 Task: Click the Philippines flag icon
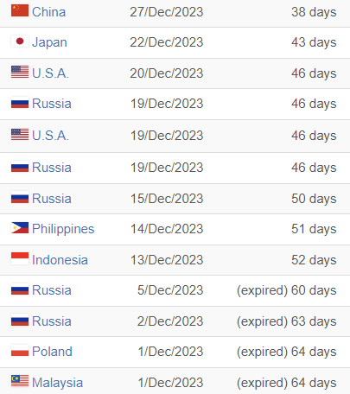tap(20, 228)
